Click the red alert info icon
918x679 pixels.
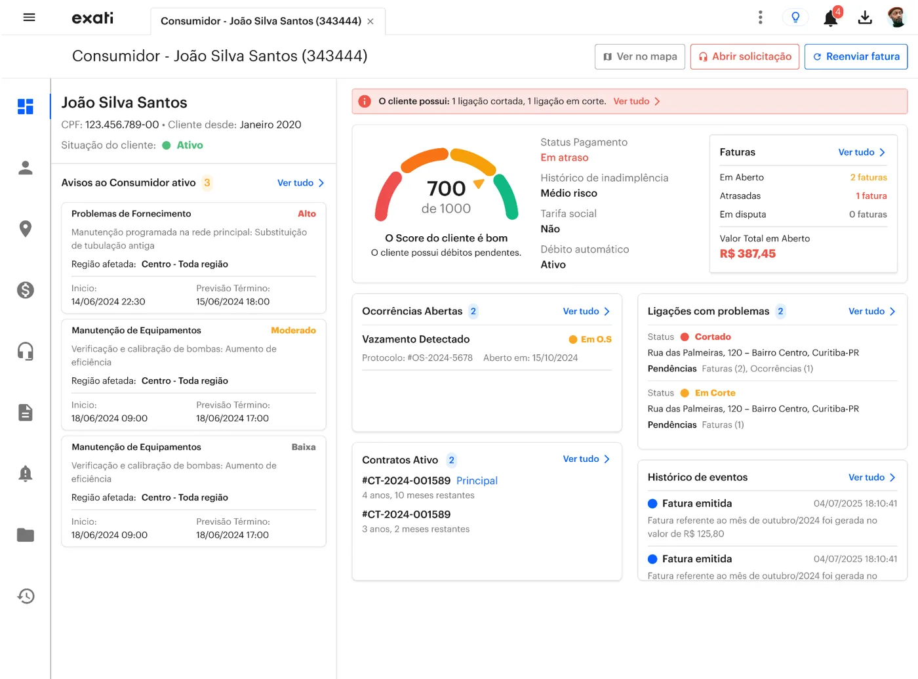coord(365,102)
